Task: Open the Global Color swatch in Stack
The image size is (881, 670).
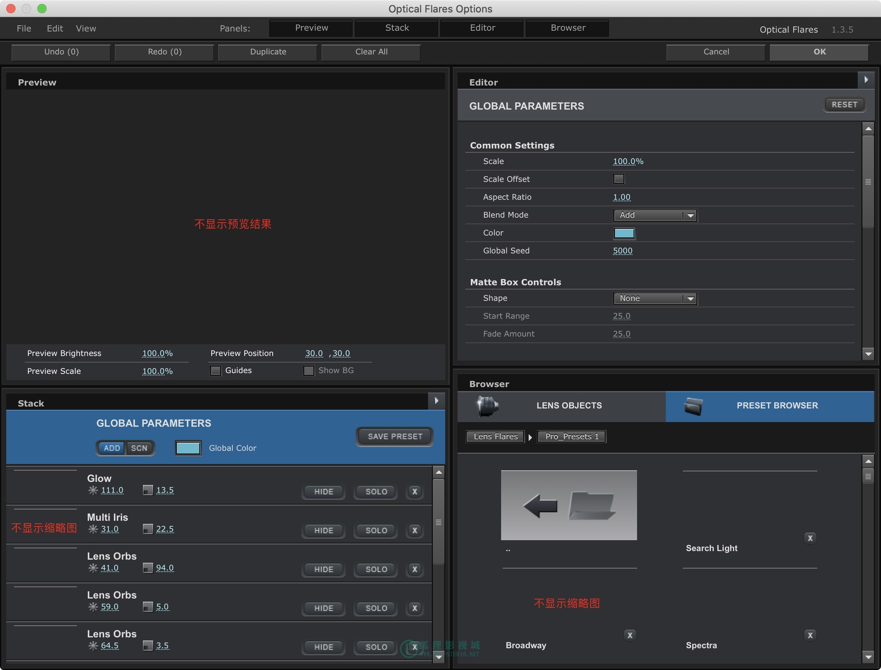Action: point(188,448)
